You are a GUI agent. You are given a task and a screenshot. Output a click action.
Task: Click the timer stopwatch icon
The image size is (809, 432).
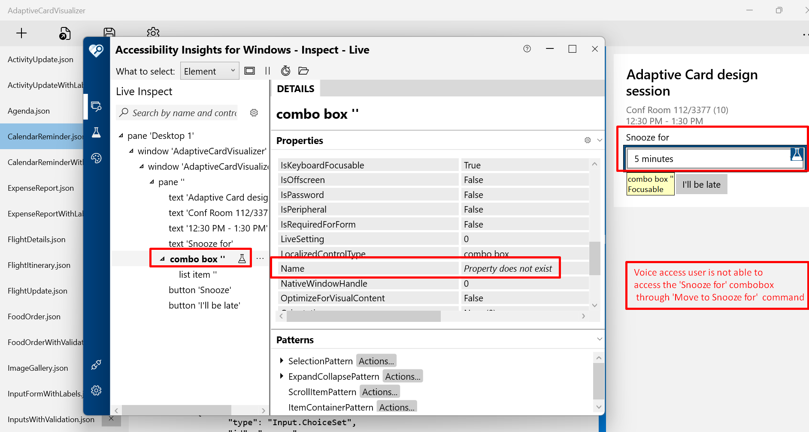pos(286,71)
